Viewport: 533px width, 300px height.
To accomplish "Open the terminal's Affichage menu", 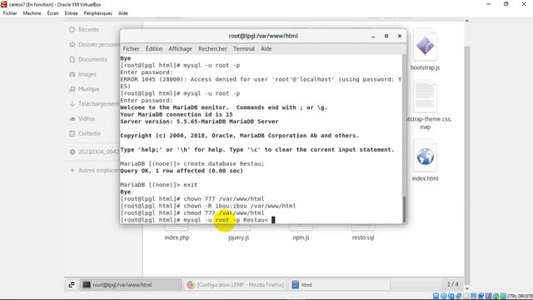I will 180,49.
